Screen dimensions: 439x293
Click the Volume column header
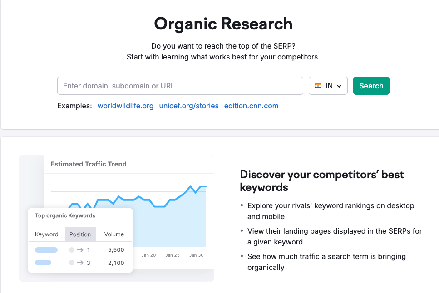pos(114,234)
